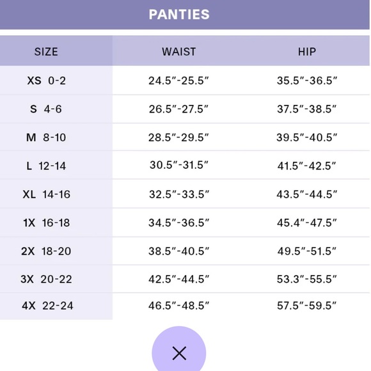Click waist value 46.5"-48.5"
This screenshot has width=371, height=371.
pyautogui.click(x=178, y=306)
